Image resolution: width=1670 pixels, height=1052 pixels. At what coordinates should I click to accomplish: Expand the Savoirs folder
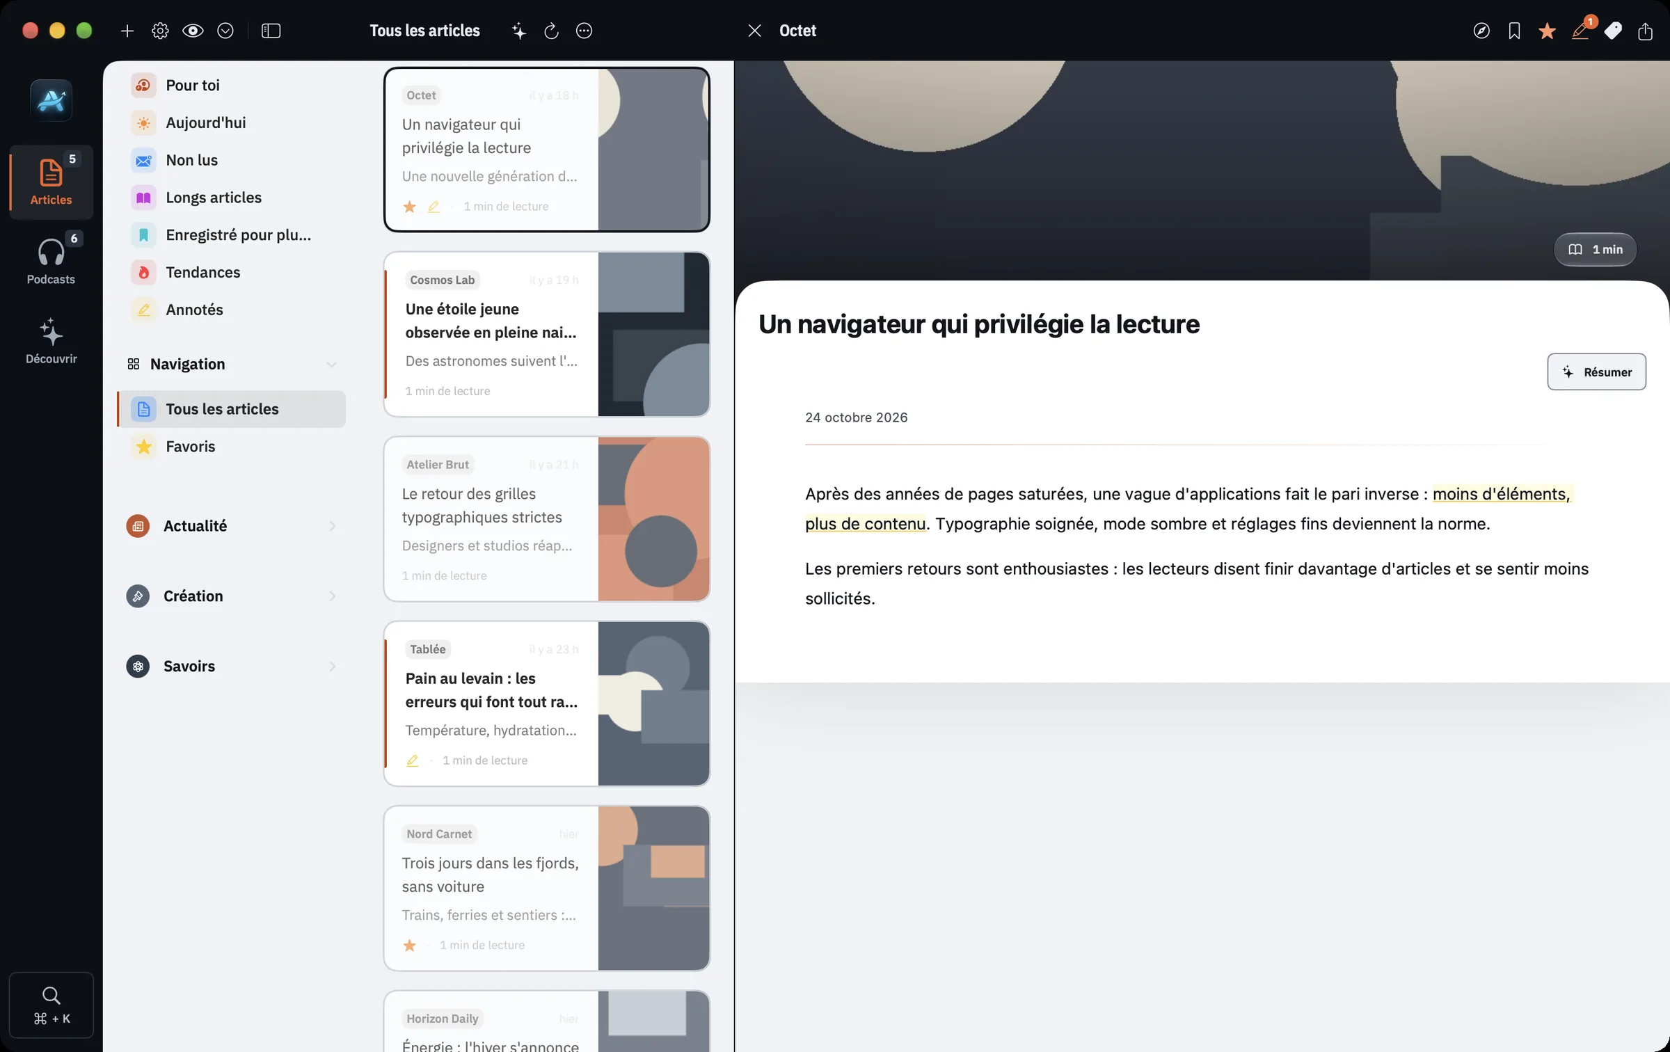(231, 666)
